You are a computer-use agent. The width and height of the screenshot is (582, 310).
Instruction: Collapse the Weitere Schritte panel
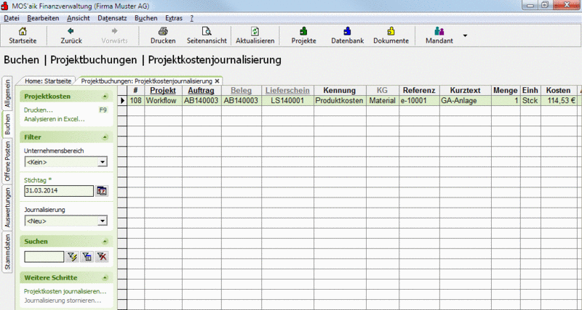coord(105,278)
